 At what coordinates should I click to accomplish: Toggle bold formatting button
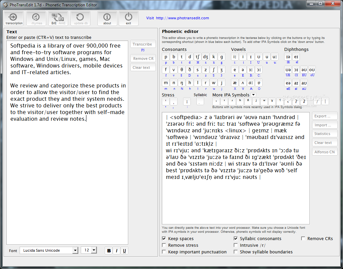pos(109,251)
